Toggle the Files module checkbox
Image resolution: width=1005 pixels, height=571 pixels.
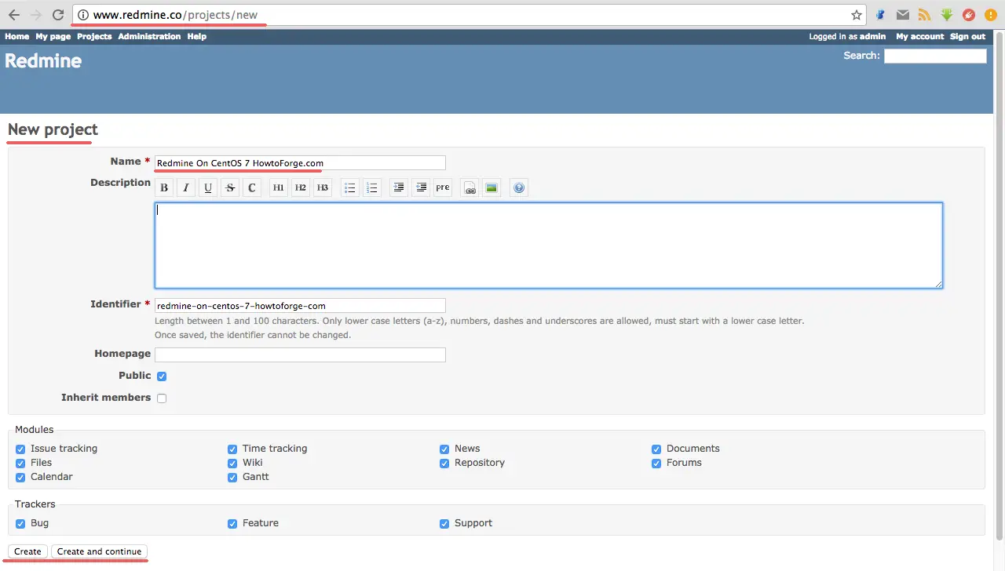[x=20, y=464]
